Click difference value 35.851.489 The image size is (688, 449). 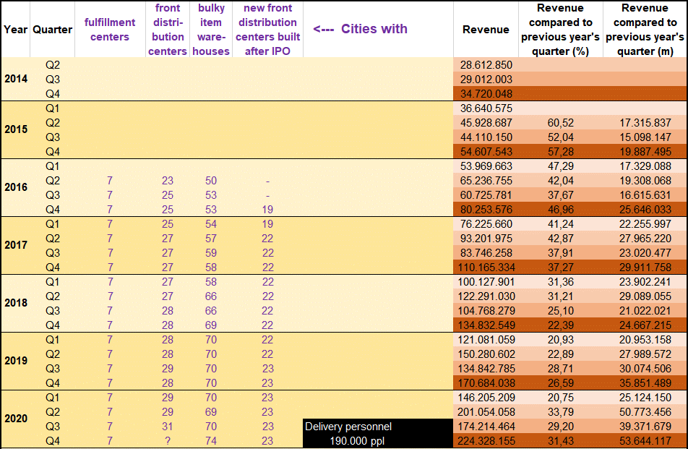(x=645, y=383)
